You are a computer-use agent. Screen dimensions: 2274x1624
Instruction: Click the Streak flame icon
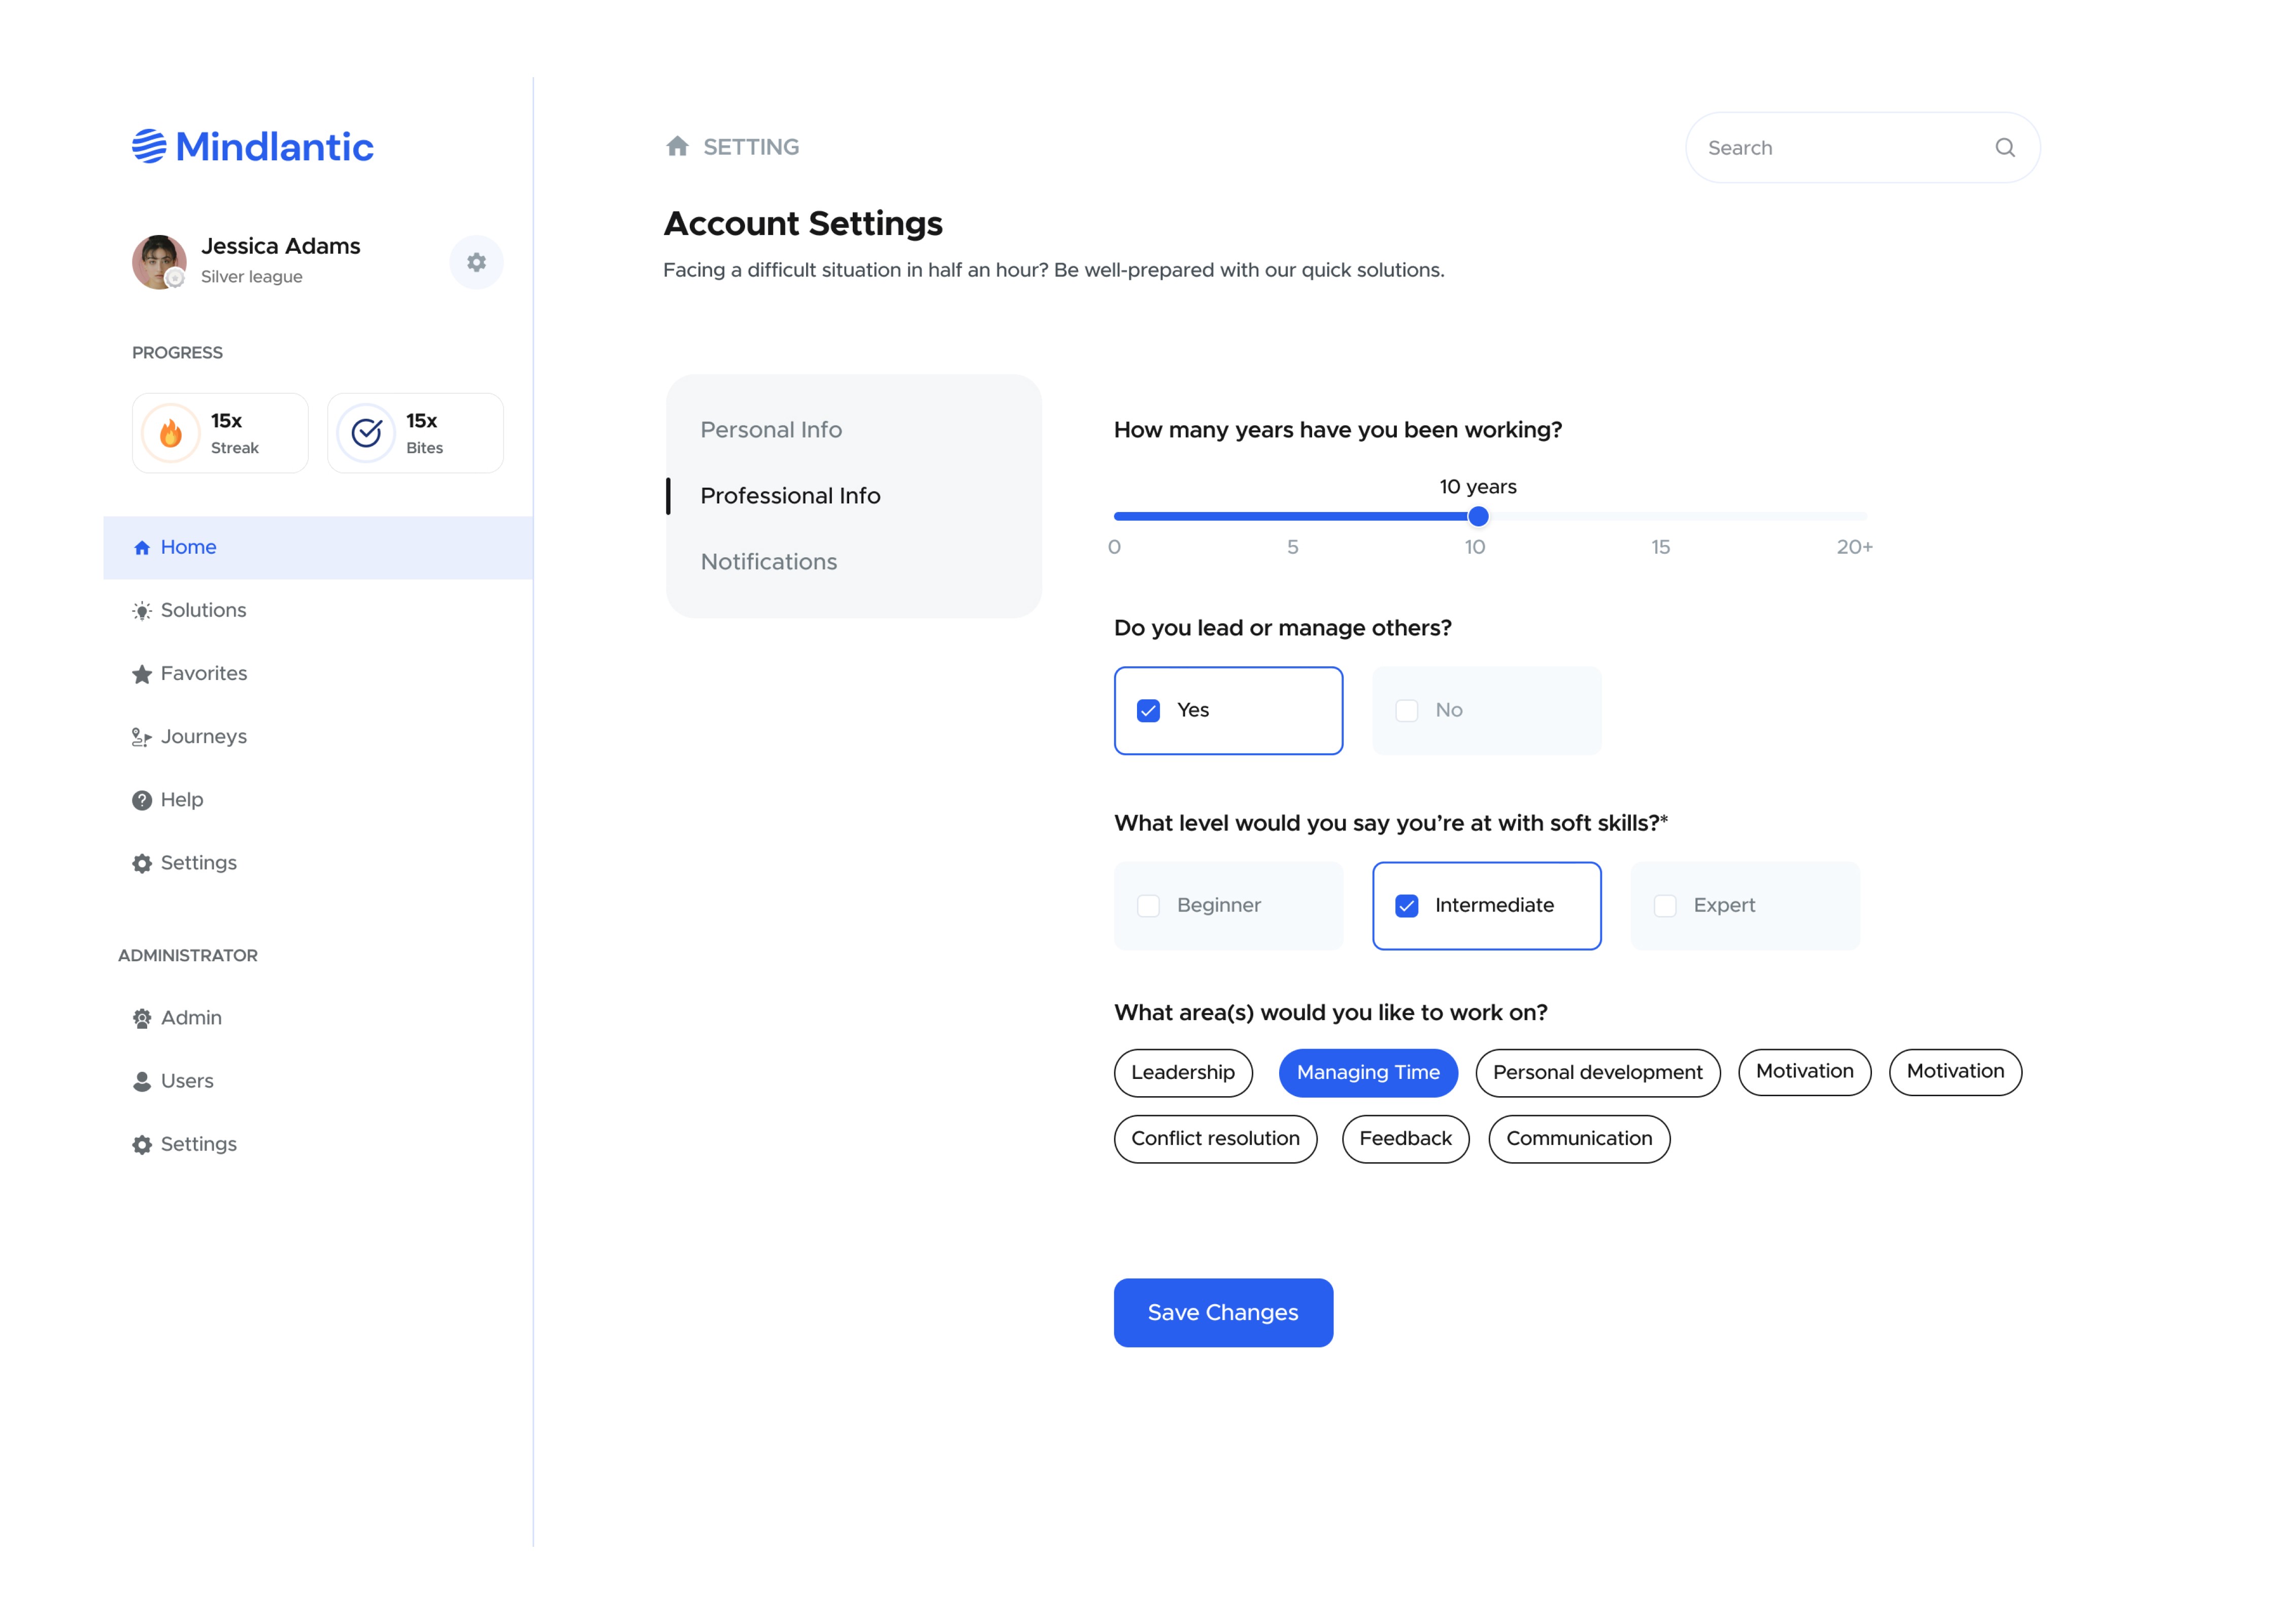171,433
